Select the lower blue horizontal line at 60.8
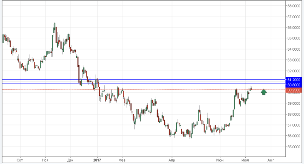 [144, 84]
